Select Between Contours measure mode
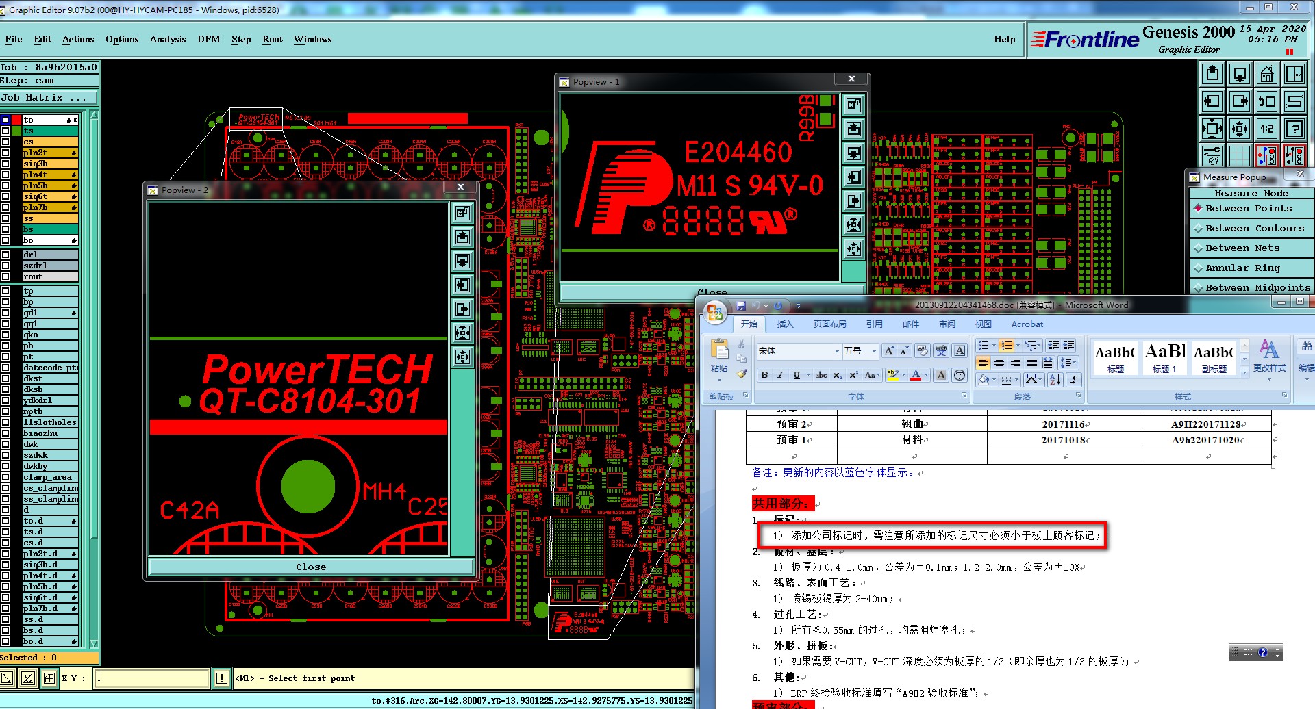The image size is (1315, 709). click(1251, 229)
